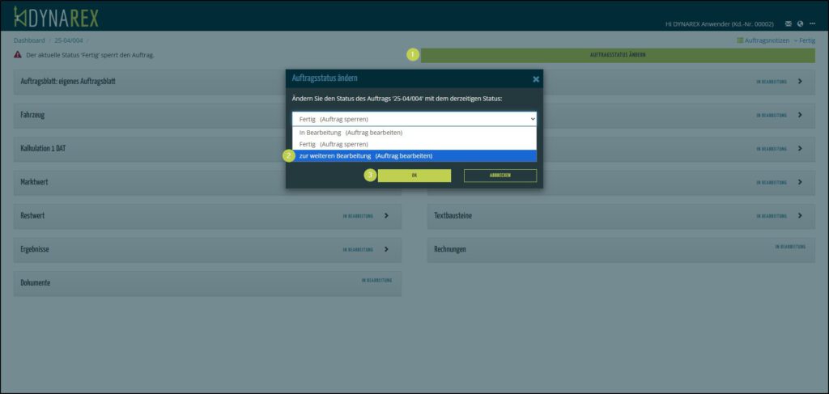The image size is (829, 394).
Task: Go to Dashboard breadcrumb link
Action: tap(29, 40)
